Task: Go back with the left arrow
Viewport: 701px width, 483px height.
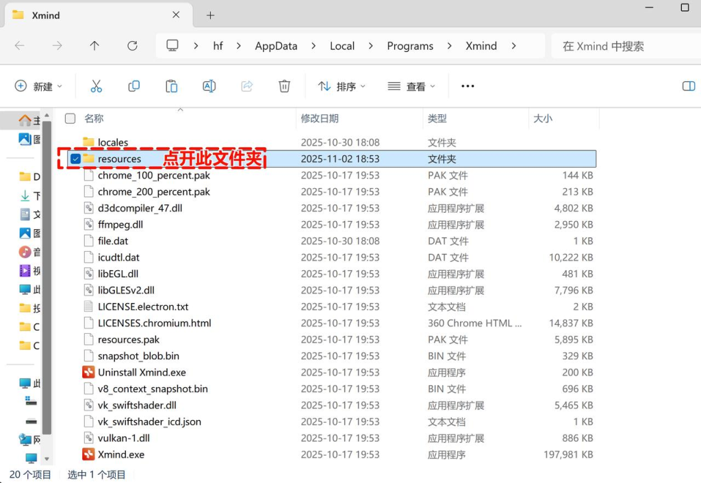Action: [20, 46]
